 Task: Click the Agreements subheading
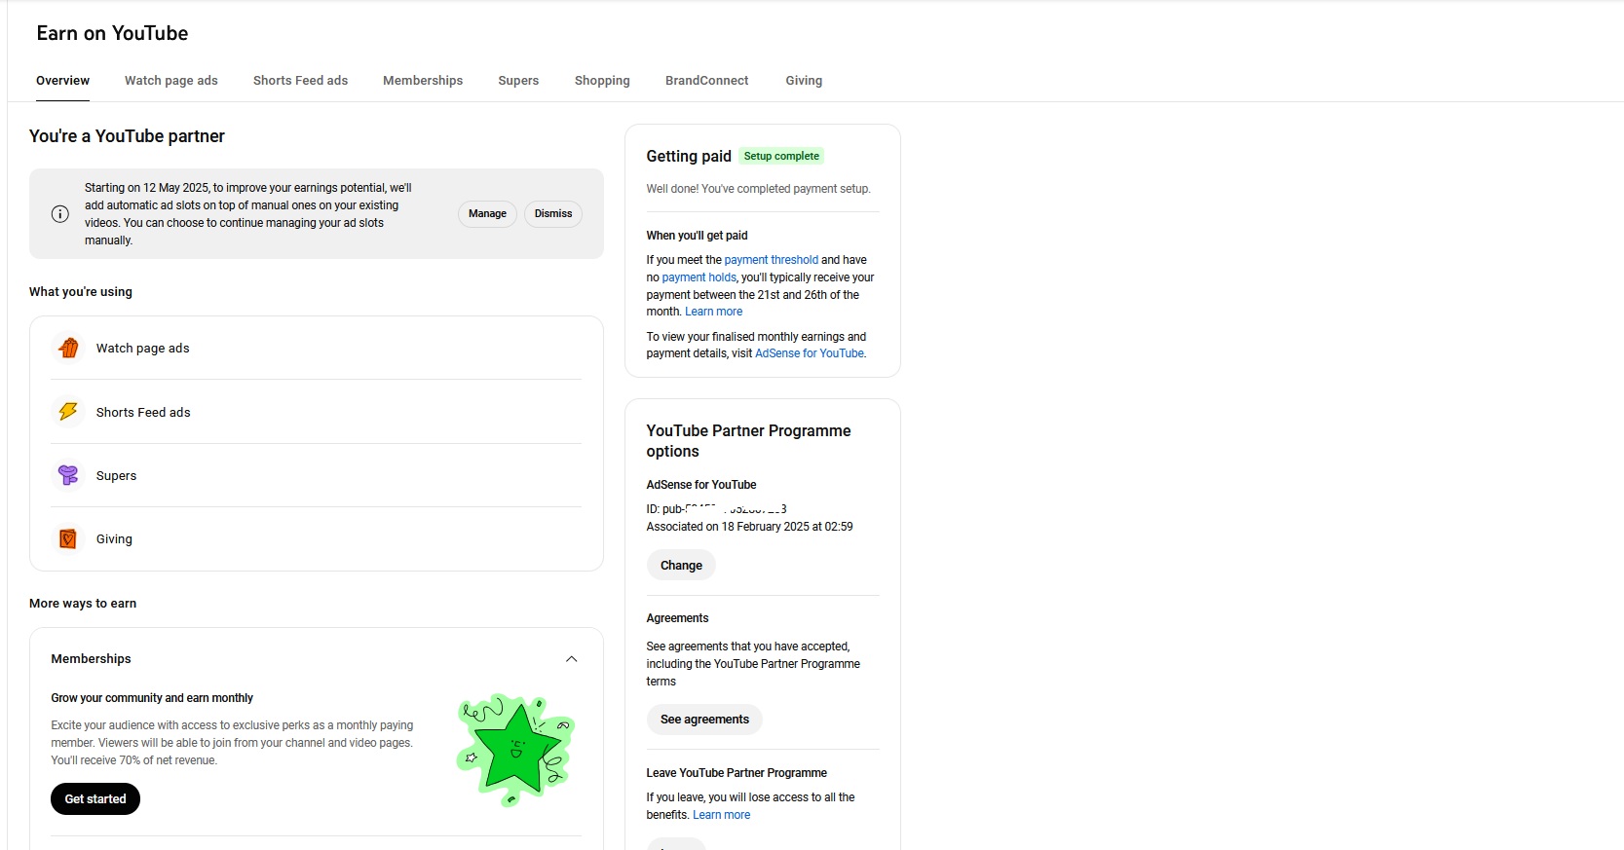pos(677,618)
